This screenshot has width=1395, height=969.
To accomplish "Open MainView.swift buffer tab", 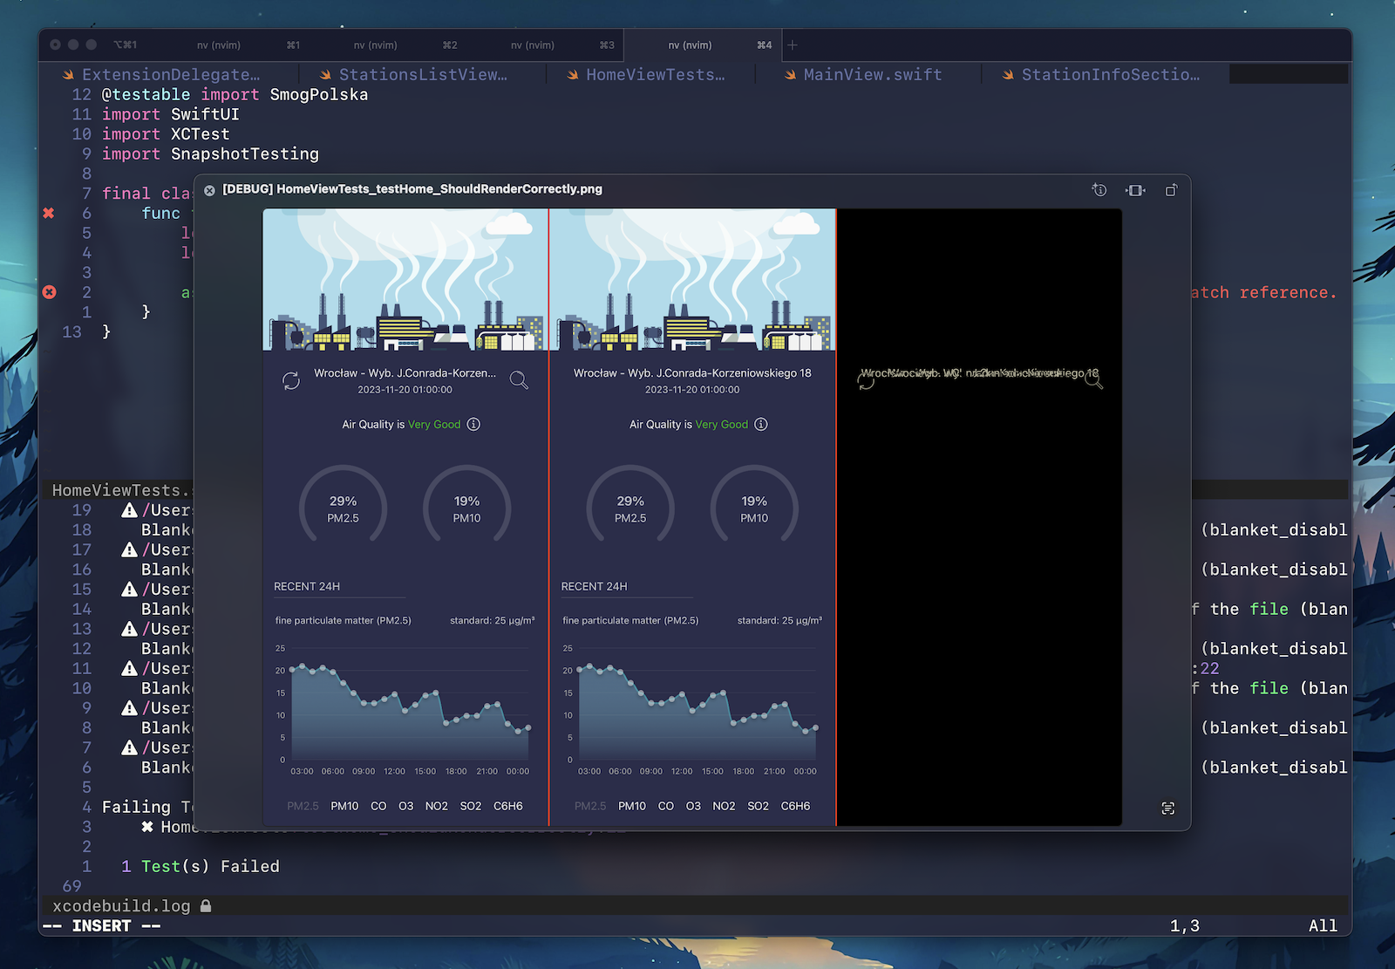I will coord(863,75).
